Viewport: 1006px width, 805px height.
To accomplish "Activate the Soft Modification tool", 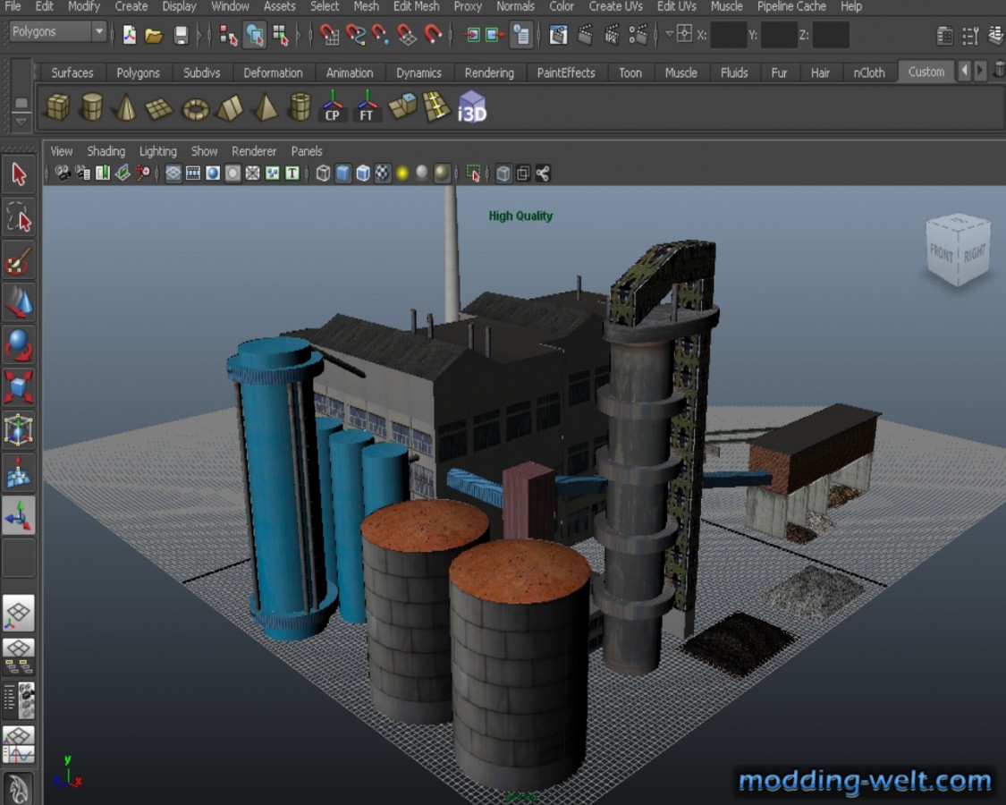I will tap(19, 472).
